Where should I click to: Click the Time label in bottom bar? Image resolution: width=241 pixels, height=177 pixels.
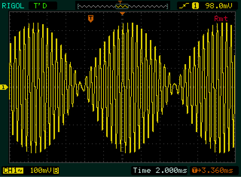(x=141, y=171)
